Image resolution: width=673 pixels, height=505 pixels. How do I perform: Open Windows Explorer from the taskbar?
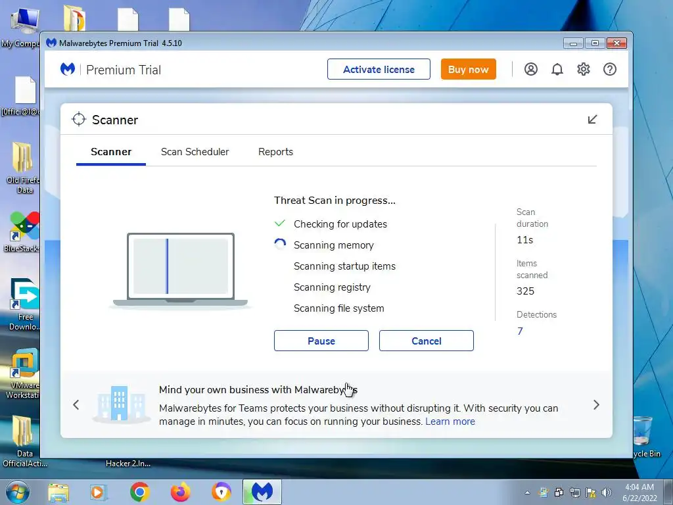pyautogui.click(x=58, y=492)
